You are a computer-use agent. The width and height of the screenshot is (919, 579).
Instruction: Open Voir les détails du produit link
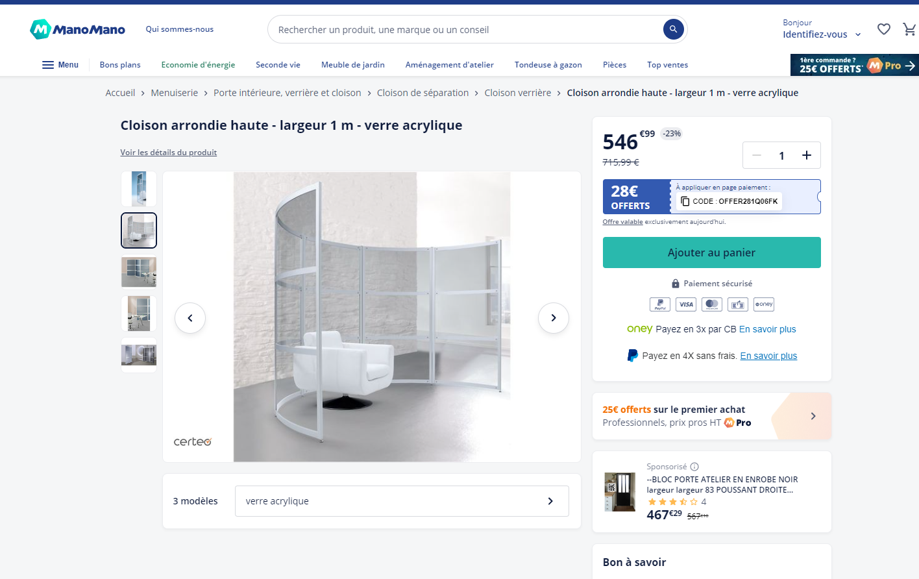pyautogui.click(x=169, y=153)
